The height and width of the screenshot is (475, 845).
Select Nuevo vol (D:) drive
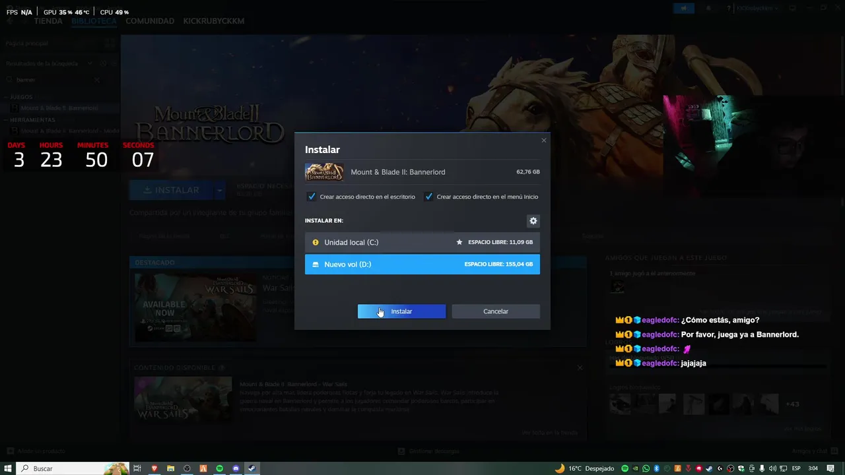click(422, 265)
